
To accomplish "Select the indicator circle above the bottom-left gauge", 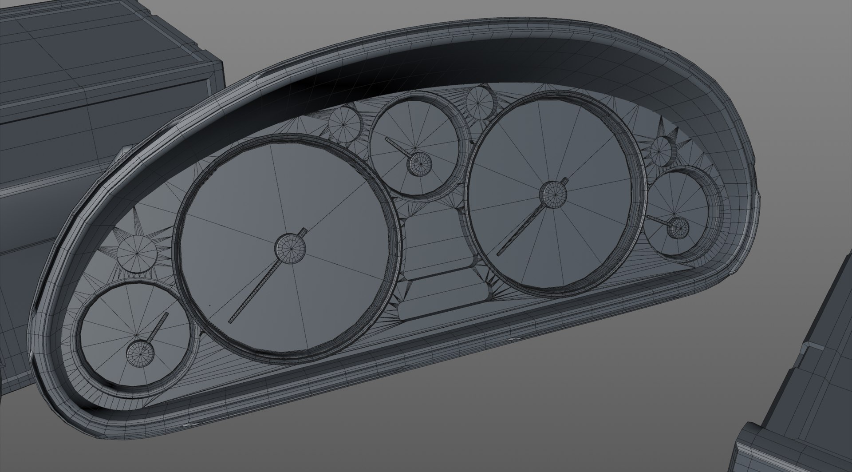I will [138, 254].
